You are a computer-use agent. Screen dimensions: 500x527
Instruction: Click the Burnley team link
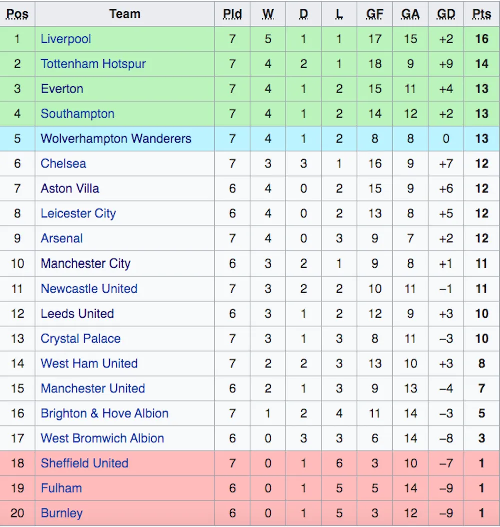[x=61, y=513]
